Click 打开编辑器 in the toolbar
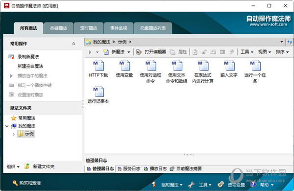Viewport: 294px width, 191px height. point(151,52)
